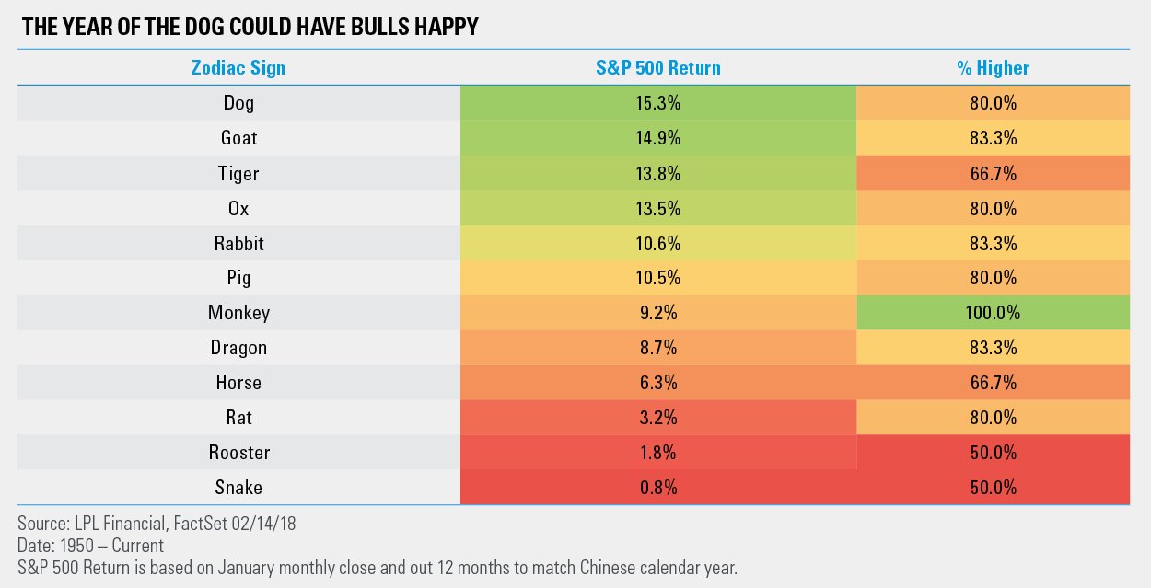Click the green 15.3% return cell
This screenshot has height=588, width=1151.
pyautogui.click(x=657, y=103)
